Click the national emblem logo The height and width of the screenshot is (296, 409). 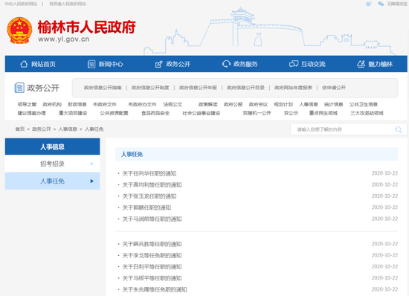19,30
